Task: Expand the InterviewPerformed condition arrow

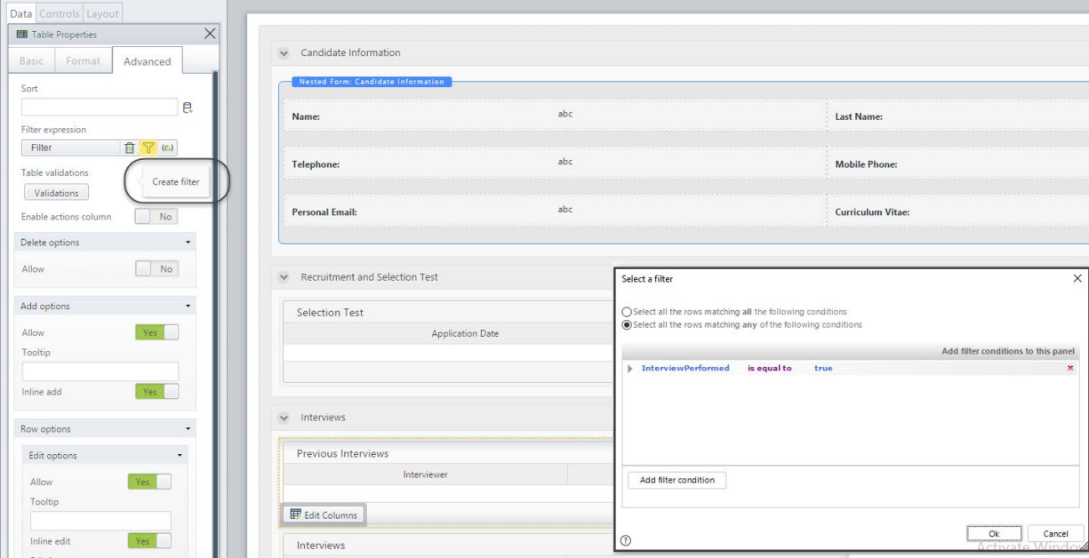Action: [x=631, y=369]
